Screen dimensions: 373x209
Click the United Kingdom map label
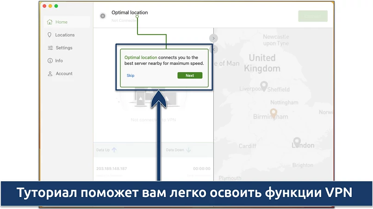[262, 63]
